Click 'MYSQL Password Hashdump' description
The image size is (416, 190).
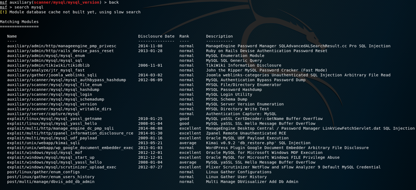tap(234, 90)
